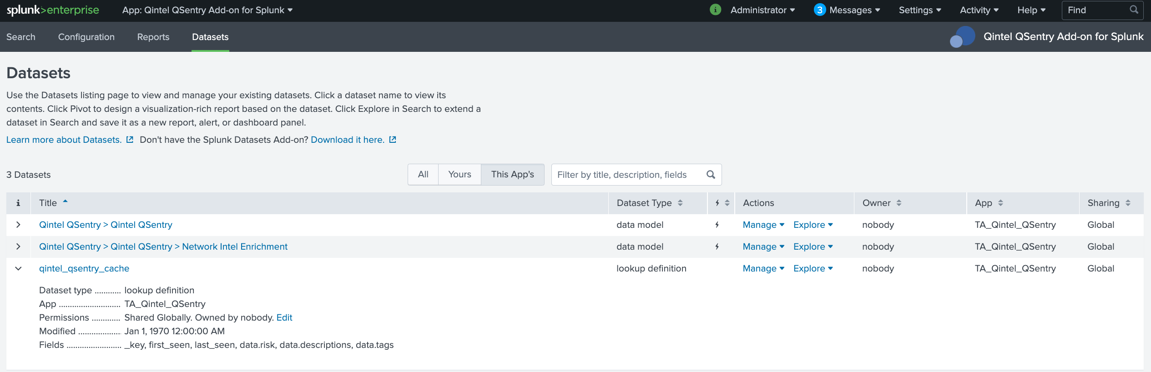Click the green health status icon
This screenshot has height=372, width=1151.
(x=715, y=10)
